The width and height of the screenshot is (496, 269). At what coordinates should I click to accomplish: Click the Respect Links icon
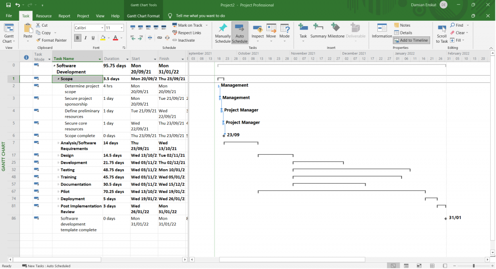(x=186, y=33)
